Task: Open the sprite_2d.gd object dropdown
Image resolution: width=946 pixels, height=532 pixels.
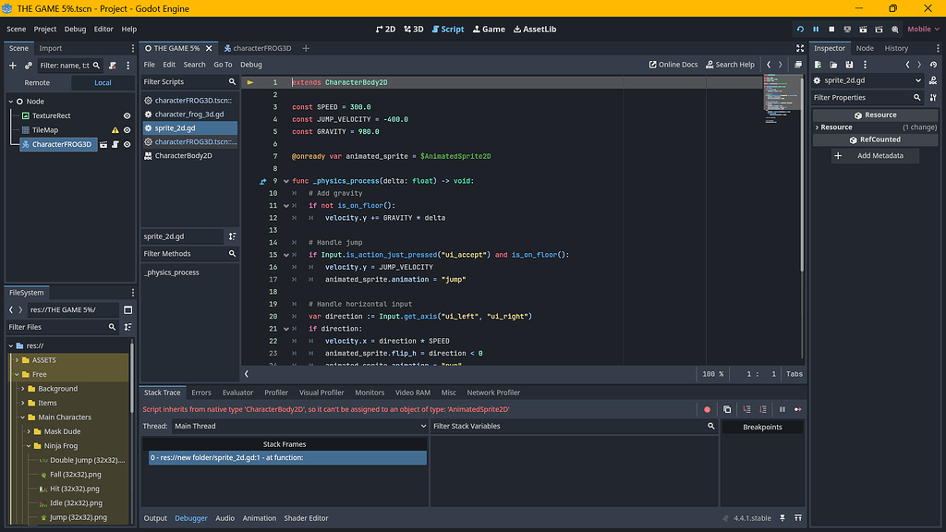Action: (x=867, y=80)
